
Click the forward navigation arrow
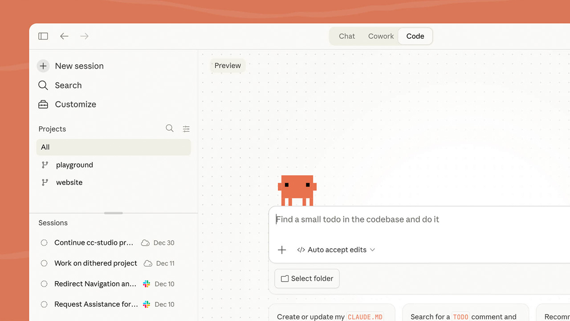84,36
